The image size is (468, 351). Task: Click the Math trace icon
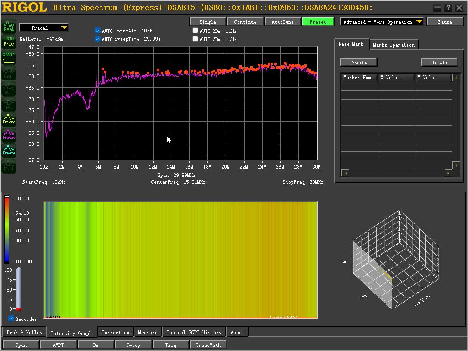[x=9, y=165]
